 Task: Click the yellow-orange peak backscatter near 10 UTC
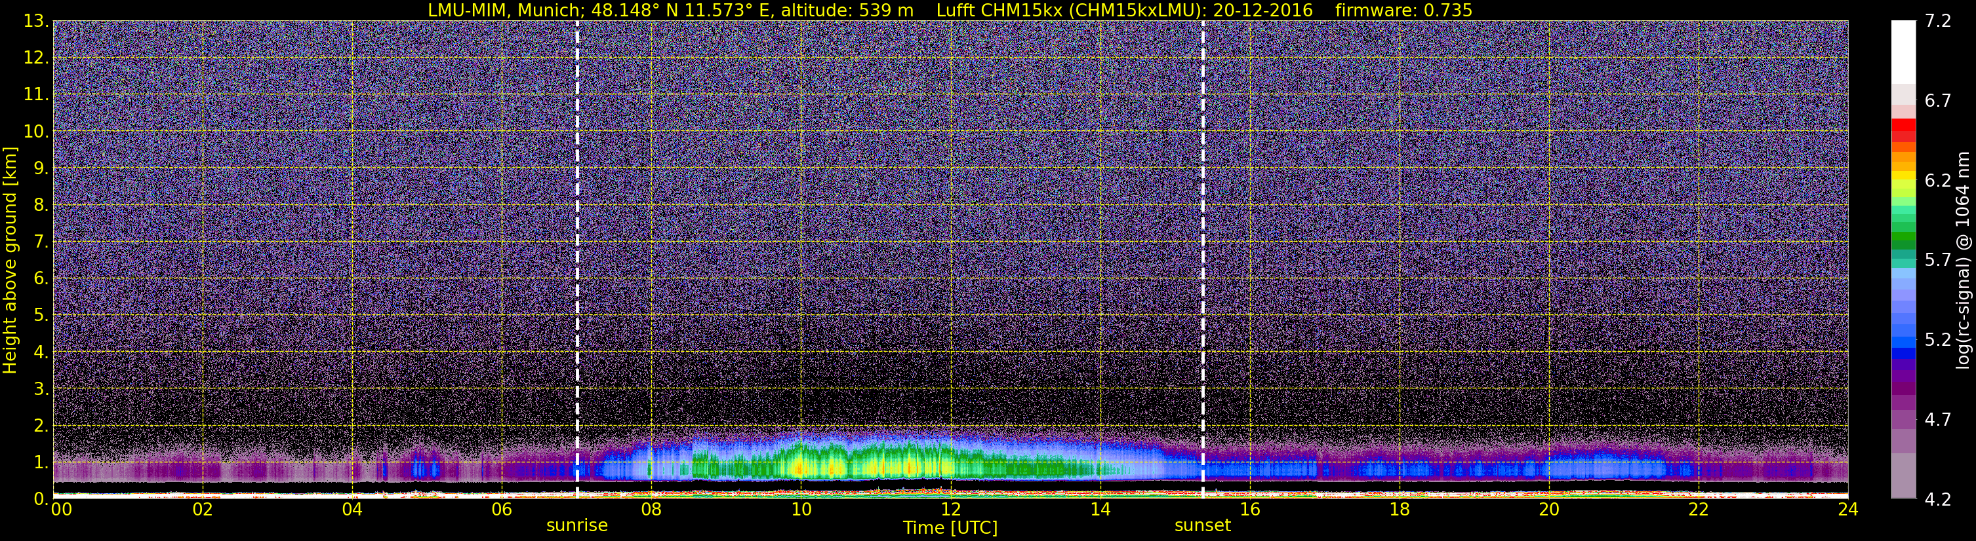pos(801,467)
